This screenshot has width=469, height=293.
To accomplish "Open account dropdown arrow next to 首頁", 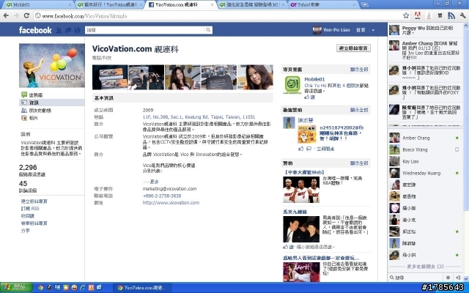I will coord(373,30).
